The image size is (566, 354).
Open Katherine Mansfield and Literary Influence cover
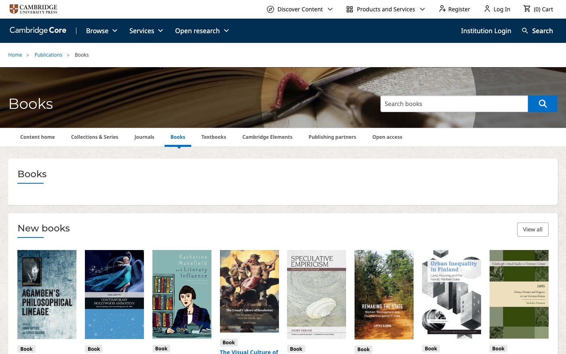(182, 294)
